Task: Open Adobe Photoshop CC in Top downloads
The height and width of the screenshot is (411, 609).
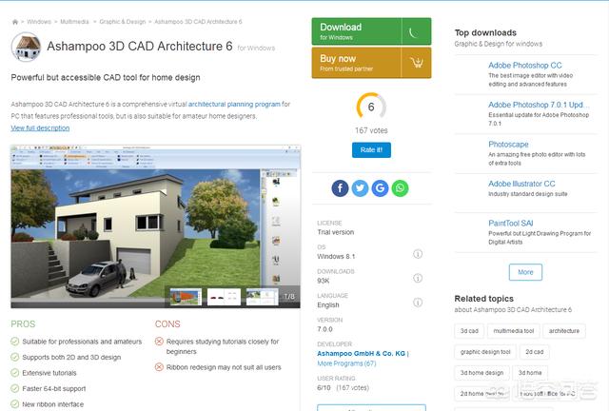Action: [x=524, y=66]
